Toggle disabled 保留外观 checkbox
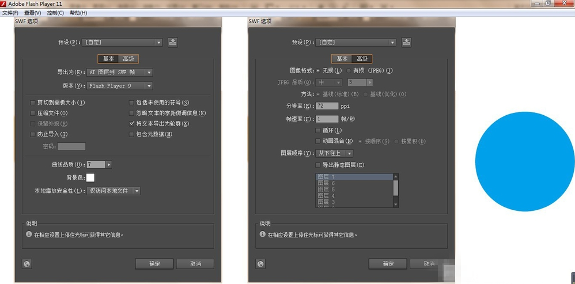Viewport: 575px width, 284px height. (x=32, y=124)
